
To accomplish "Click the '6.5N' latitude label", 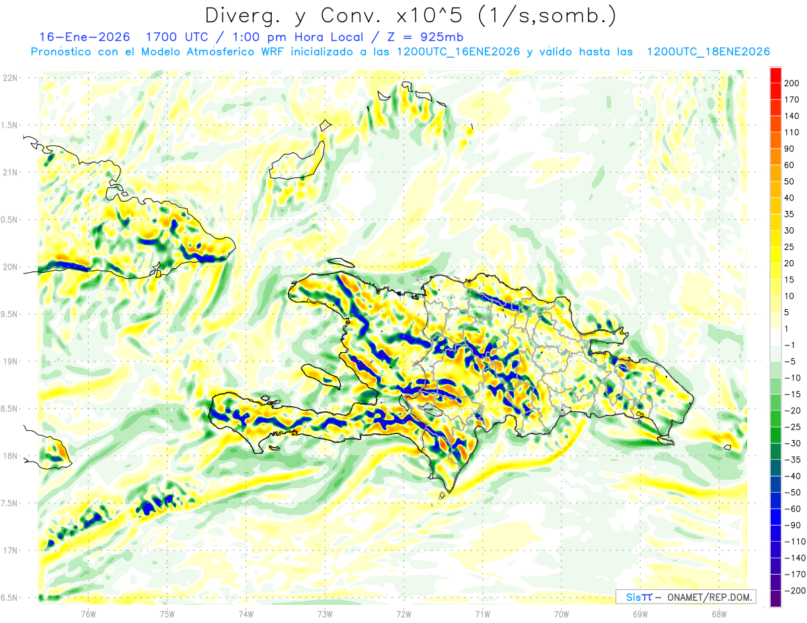I will point(10,597).
